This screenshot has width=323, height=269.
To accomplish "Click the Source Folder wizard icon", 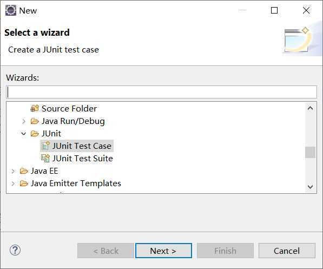I will pos(35,108).
